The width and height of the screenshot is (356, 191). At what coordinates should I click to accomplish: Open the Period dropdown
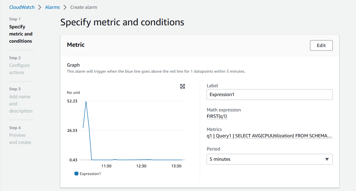(269, 159)
